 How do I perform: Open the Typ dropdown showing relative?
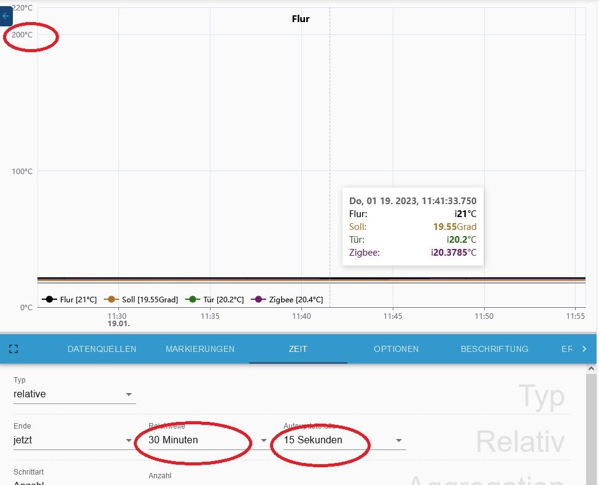click(74, 394)
